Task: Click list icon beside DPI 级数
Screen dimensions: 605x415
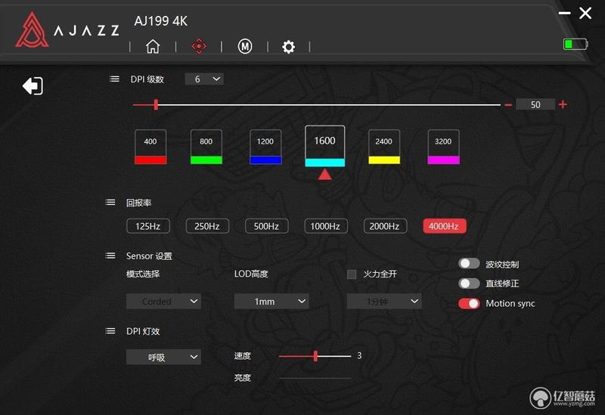Action: point(114,79)
